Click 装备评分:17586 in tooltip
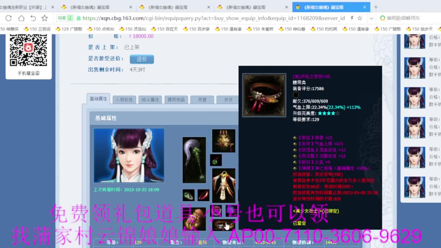Image resolution: width=441 pixels, height=248 pixels. (x=308, y=89)
